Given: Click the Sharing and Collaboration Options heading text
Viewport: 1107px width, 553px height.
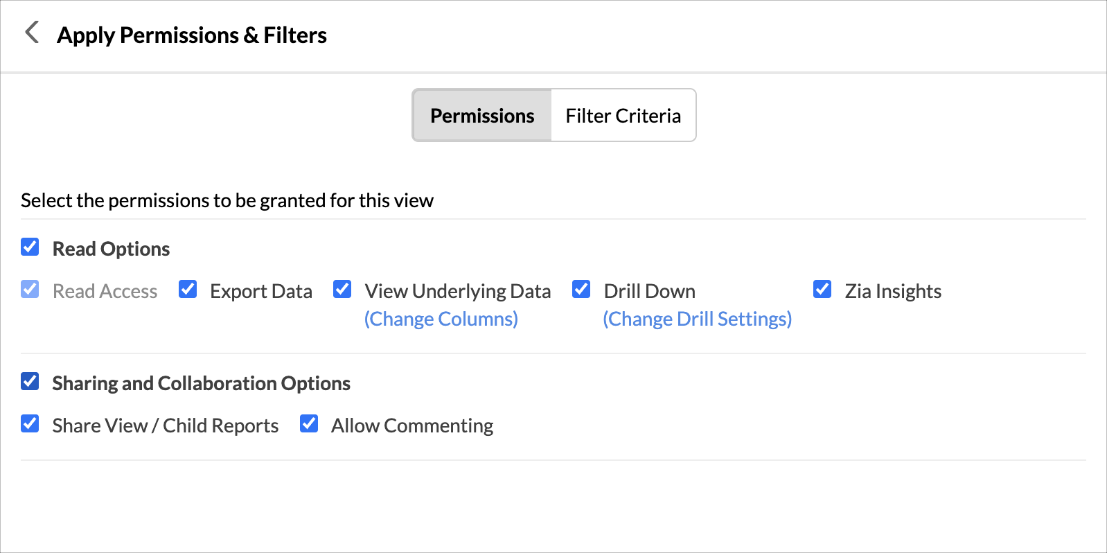Looking at the screenshot, I should point(201,383).
